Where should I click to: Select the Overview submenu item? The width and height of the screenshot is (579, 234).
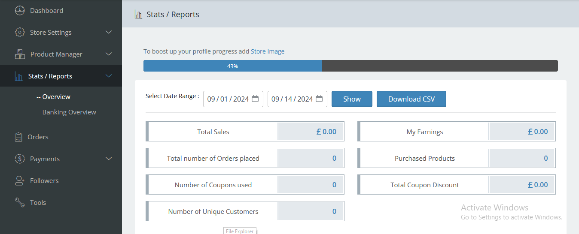[x=56, y=97]
